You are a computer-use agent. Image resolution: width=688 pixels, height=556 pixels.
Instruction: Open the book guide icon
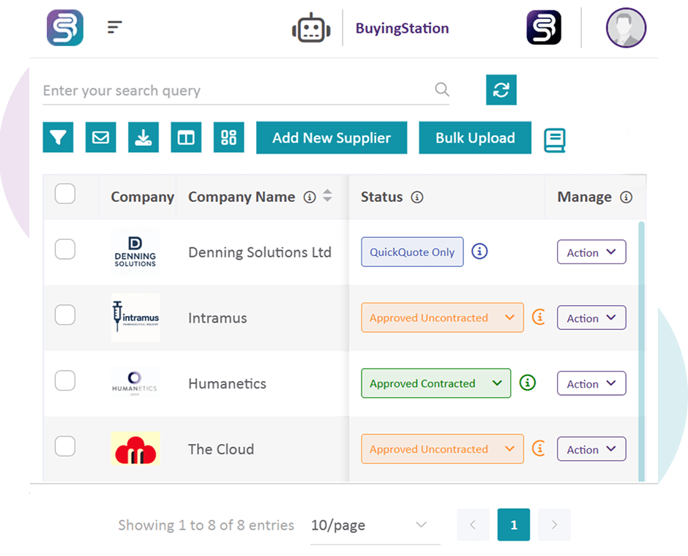coord(555,140)
